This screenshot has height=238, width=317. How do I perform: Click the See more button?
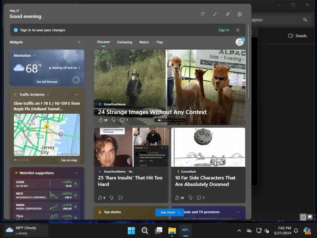tap(170, 212)
